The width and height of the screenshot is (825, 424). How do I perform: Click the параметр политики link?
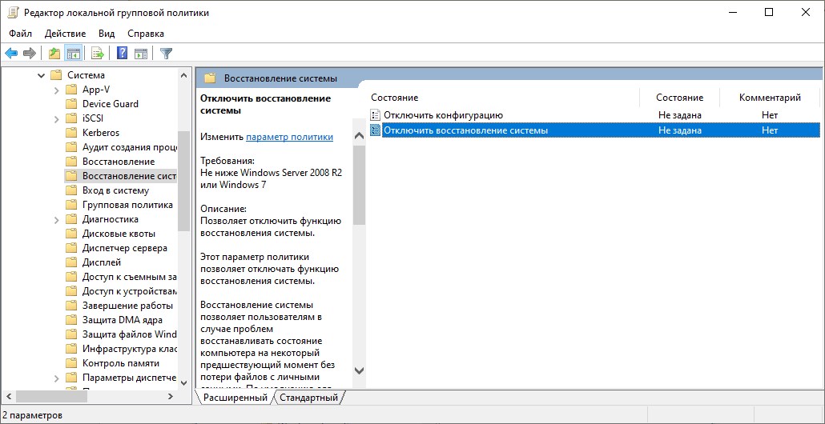pyautogui.click(x=289, y=137)
